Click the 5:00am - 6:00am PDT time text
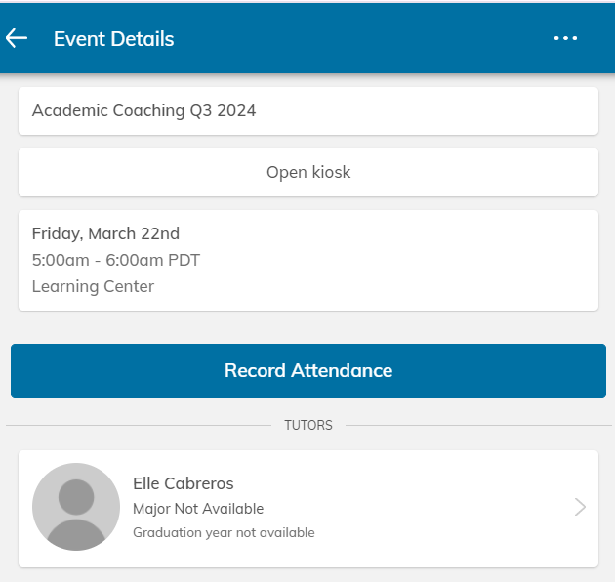The image size is (615, 582). coord(116,260)
